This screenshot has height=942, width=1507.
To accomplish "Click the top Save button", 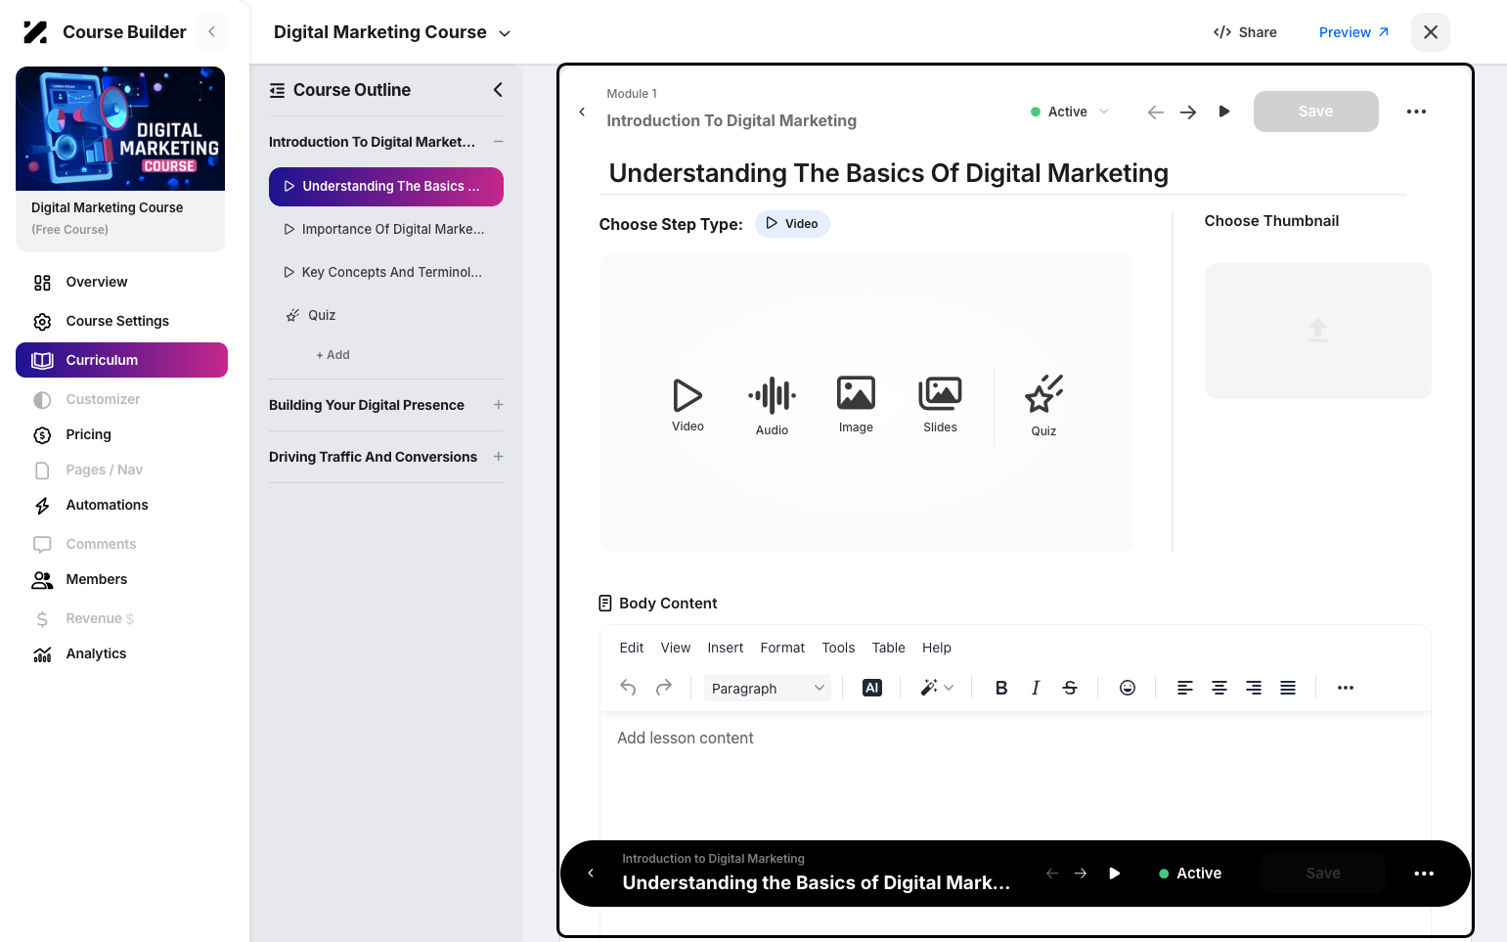I will click(x=1316, y=112).
